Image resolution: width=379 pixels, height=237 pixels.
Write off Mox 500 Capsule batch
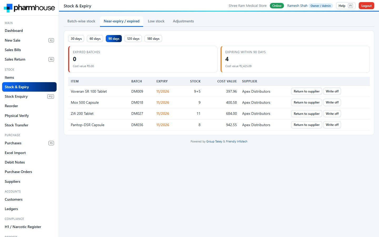(332, 102)
